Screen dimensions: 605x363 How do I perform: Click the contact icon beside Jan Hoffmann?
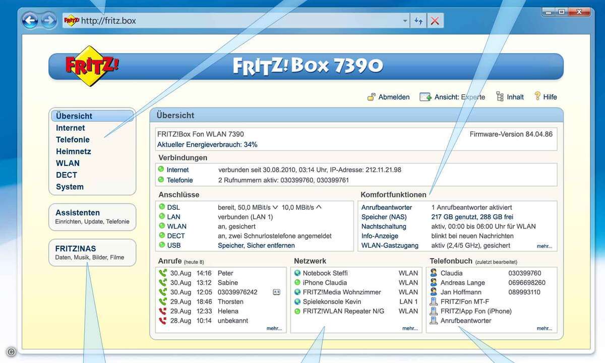[x=433, y=292]
